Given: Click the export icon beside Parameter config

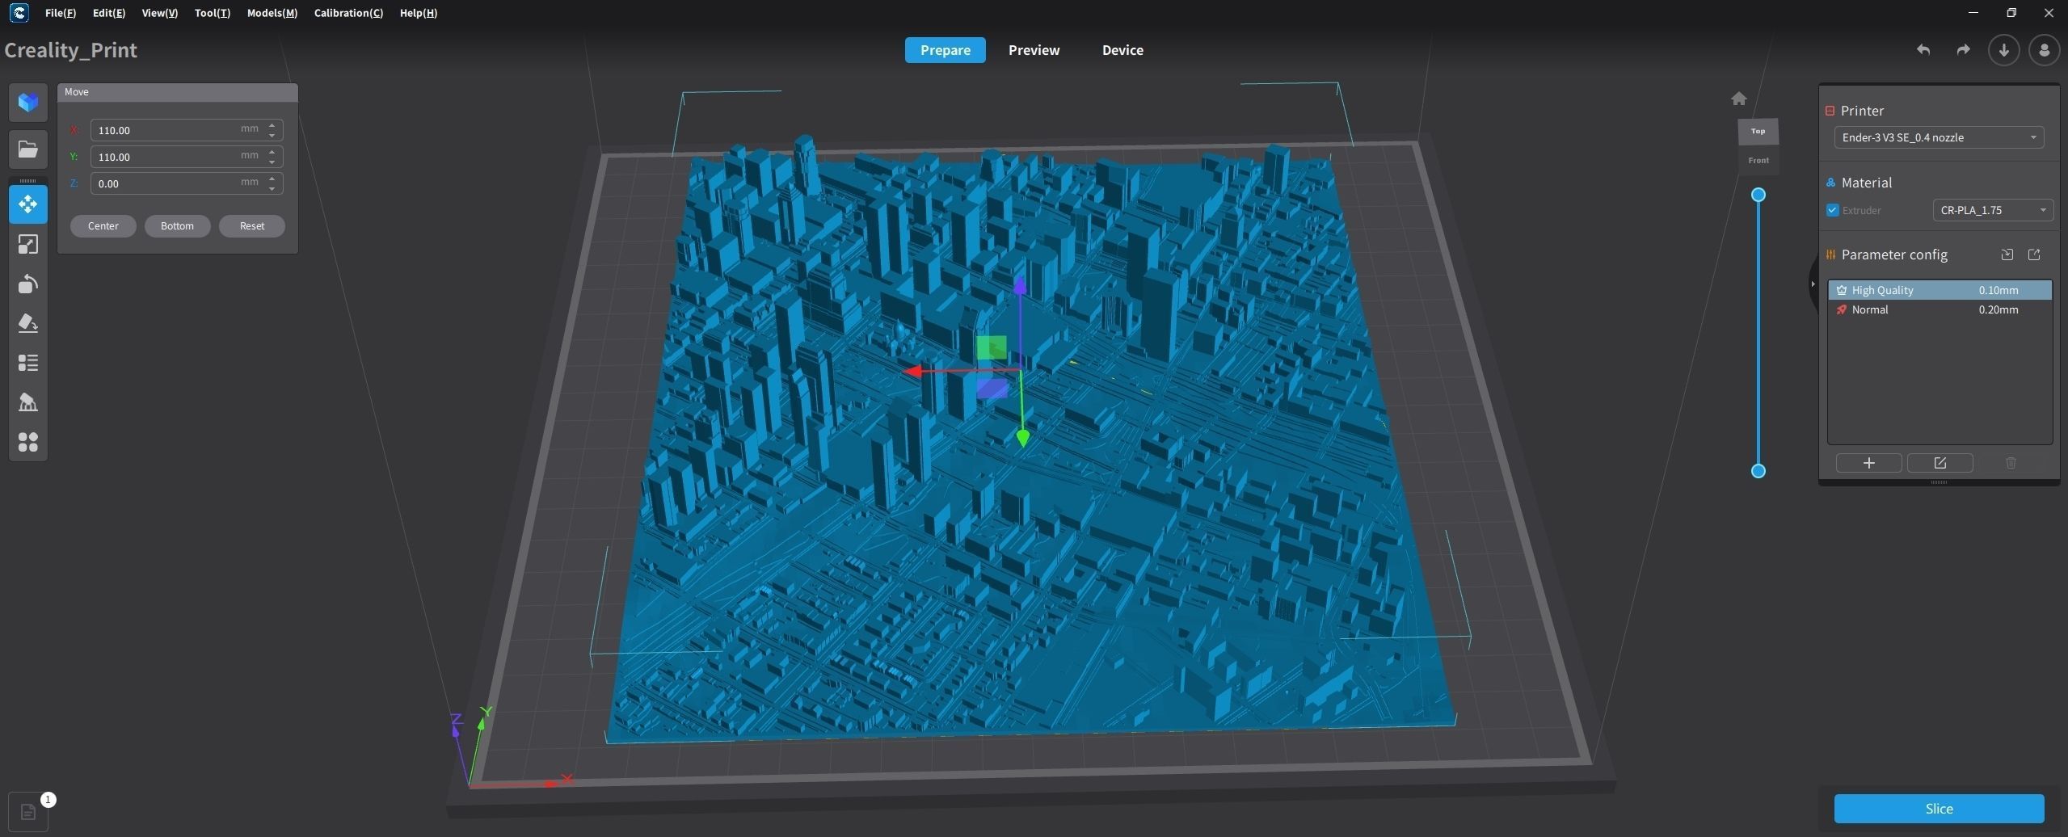Looking at the screenshot, I should click(x=2034, y=254).
